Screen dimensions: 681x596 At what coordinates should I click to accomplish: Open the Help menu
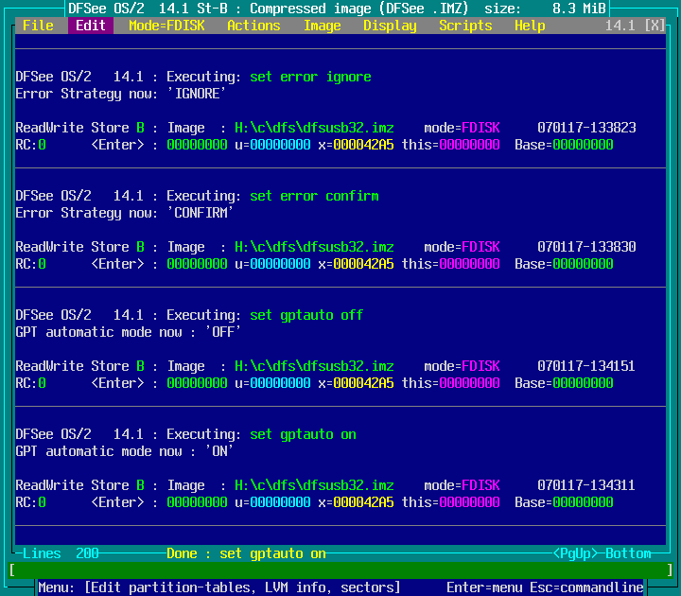pos(530,26)
